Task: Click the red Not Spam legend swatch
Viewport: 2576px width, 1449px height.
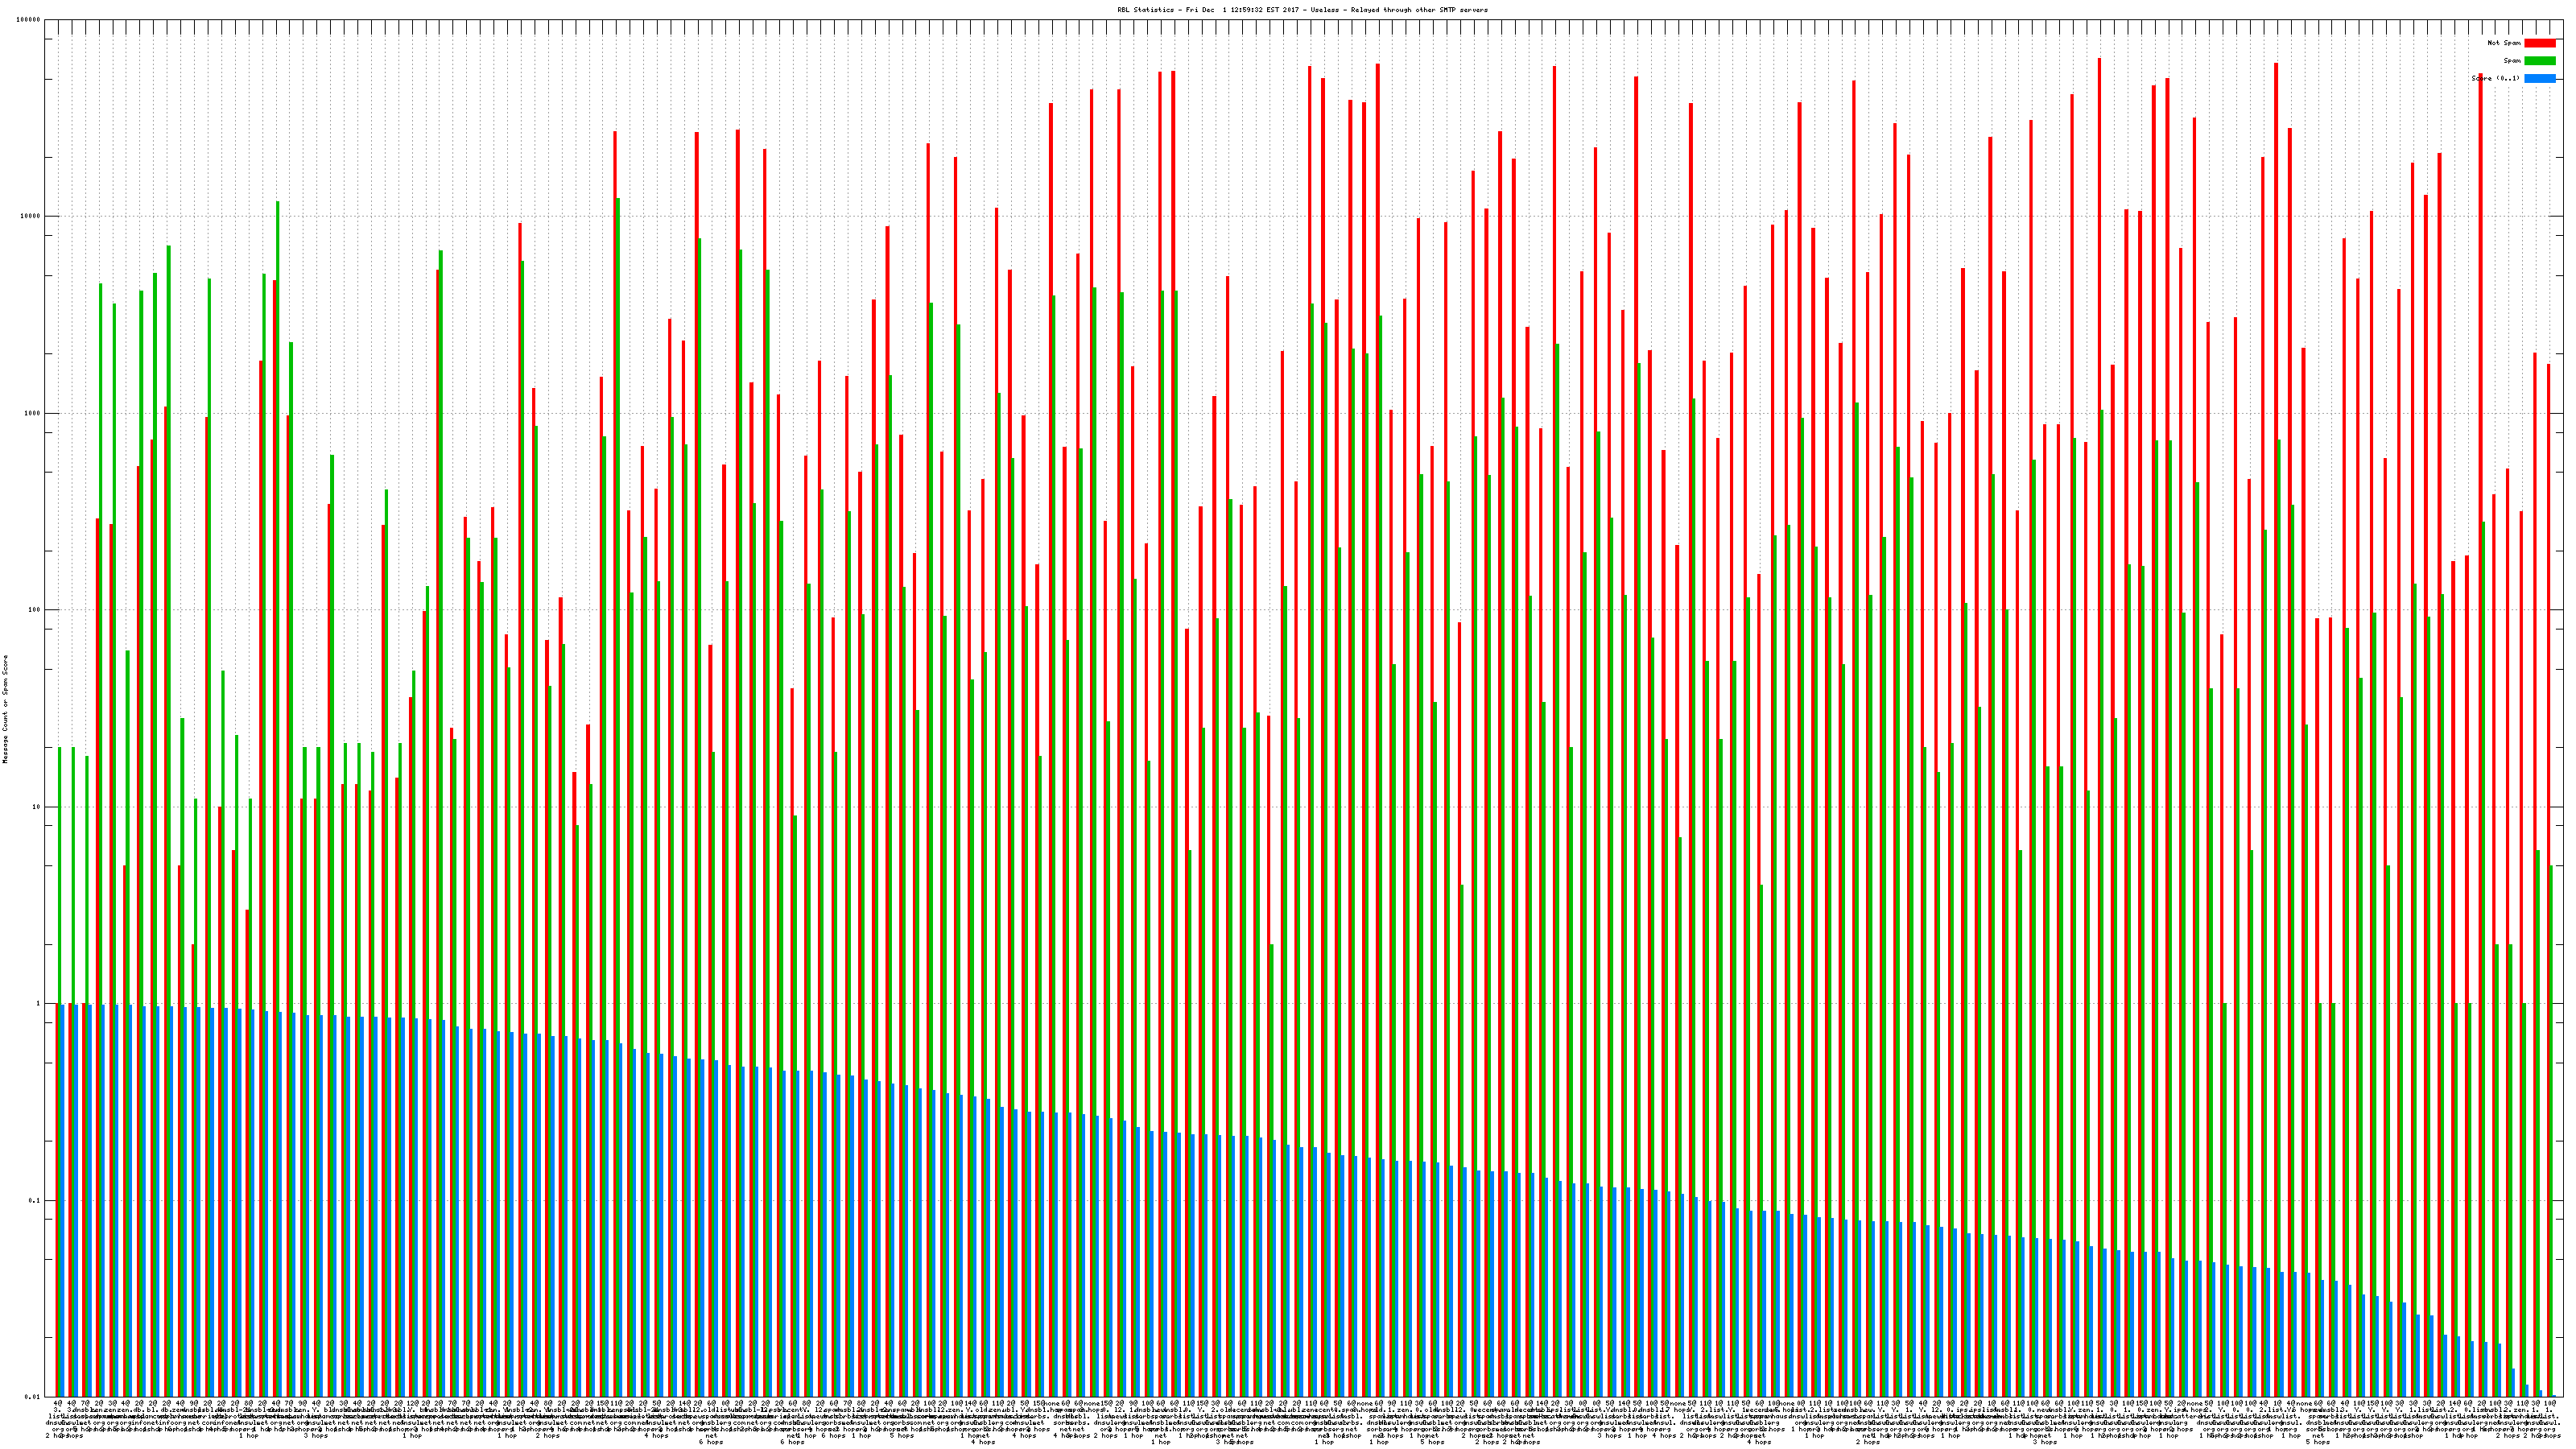Action: point(2539,43)
